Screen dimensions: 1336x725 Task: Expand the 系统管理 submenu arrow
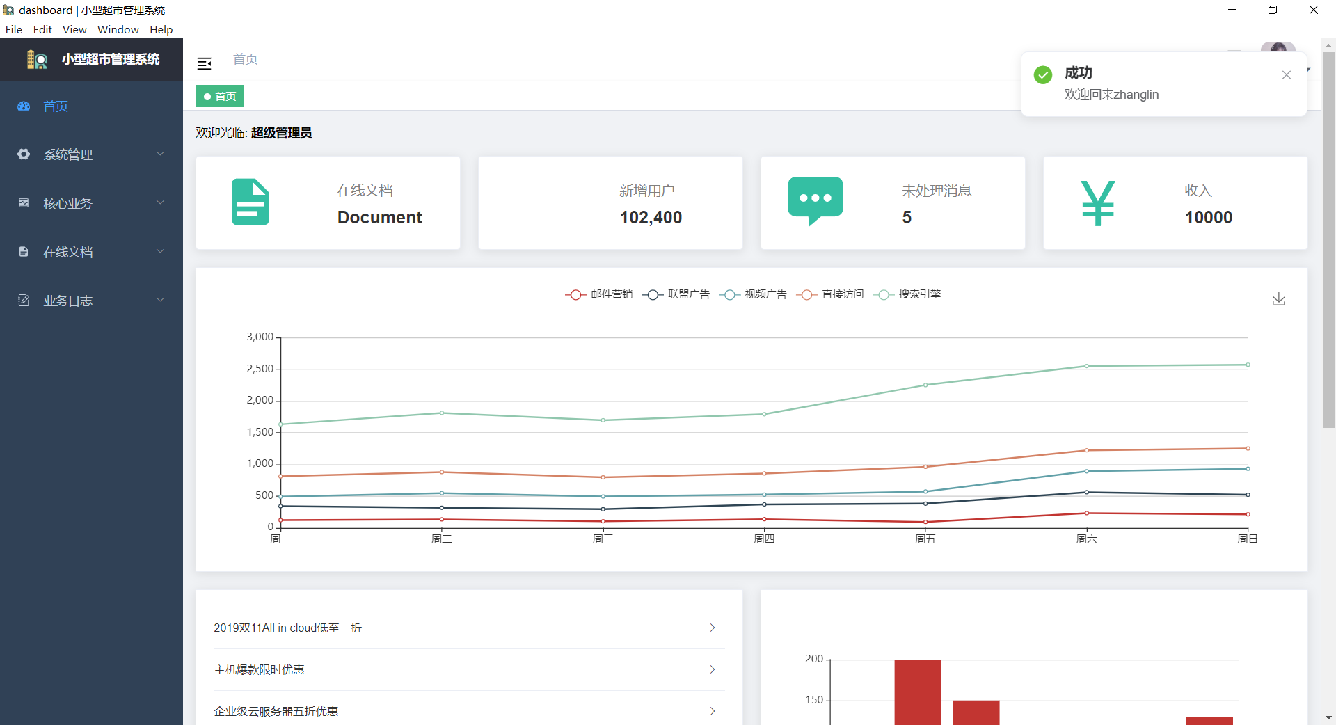pos(160,154)
